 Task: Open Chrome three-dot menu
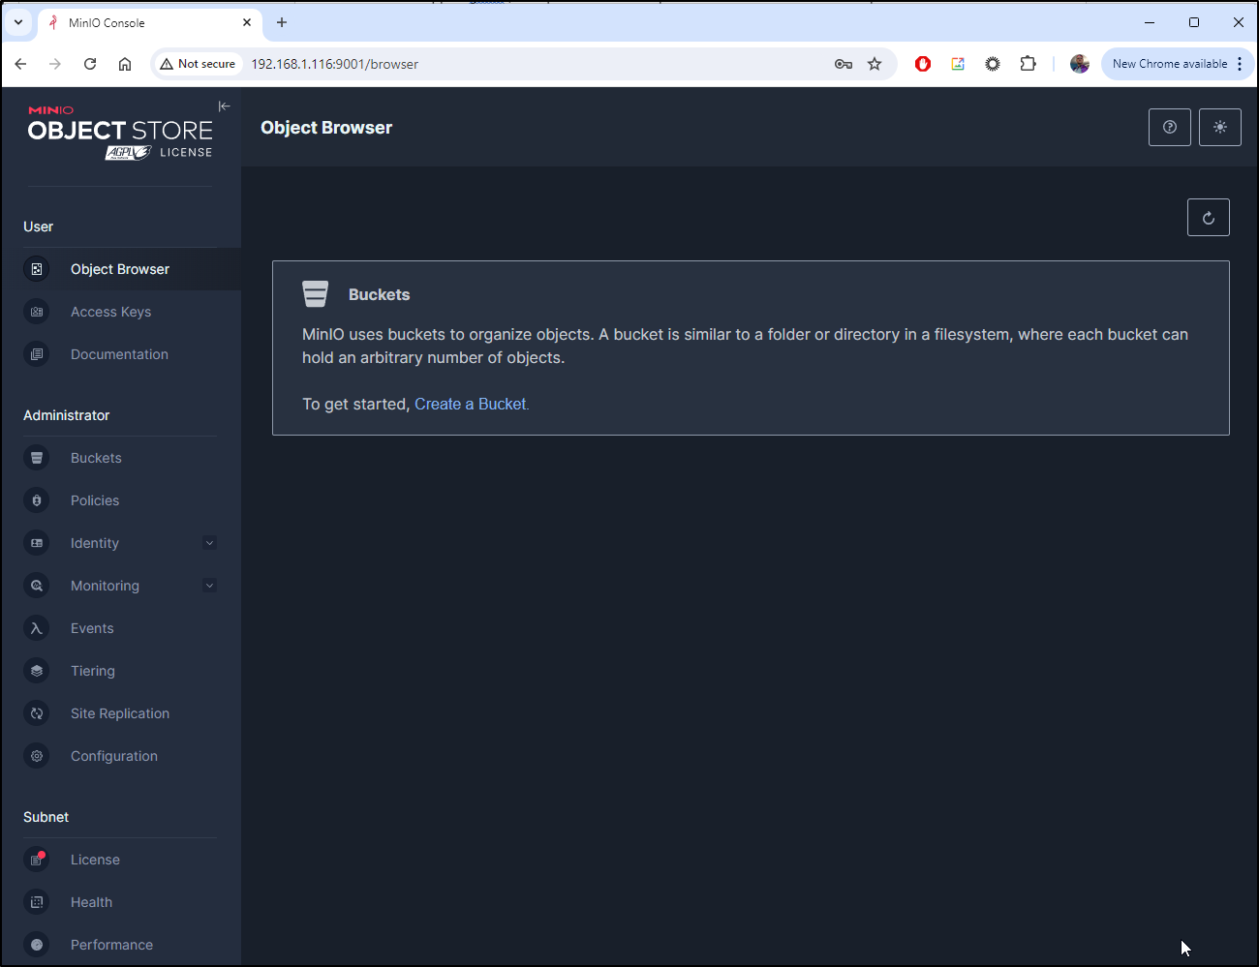pyautogui.click(x=1240, y=64)
